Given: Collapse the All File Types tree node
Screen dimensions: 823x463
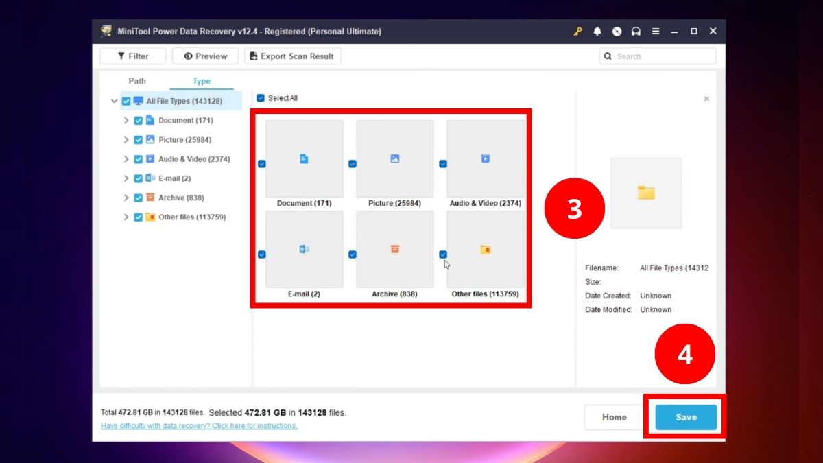Looking at the screenshot, I should point(114,101).
